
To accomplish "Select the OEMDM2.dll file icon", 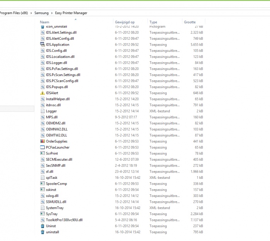I will (x=42, y=123).
